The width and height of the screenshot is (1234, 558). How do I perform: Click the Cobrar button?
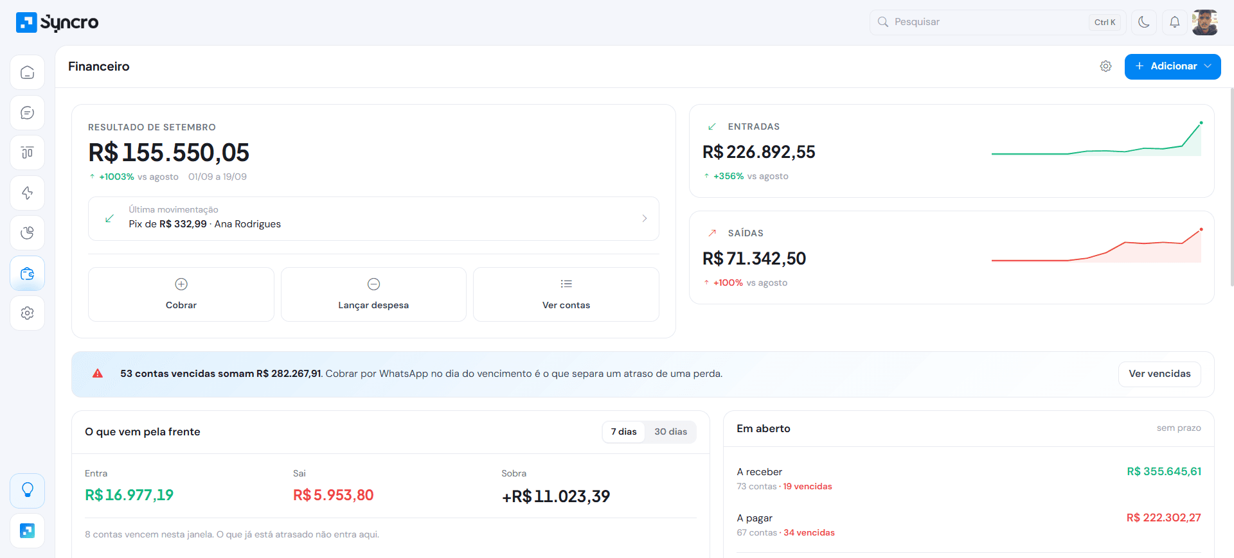coord(181,294)
